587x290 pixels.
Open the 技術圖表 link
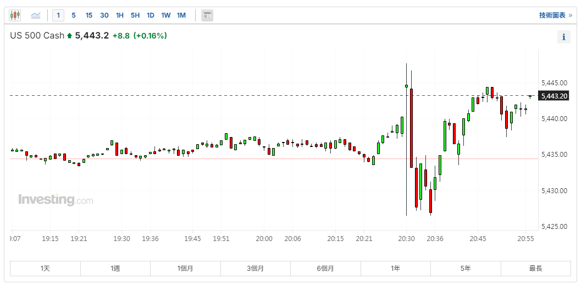point(555,15)
